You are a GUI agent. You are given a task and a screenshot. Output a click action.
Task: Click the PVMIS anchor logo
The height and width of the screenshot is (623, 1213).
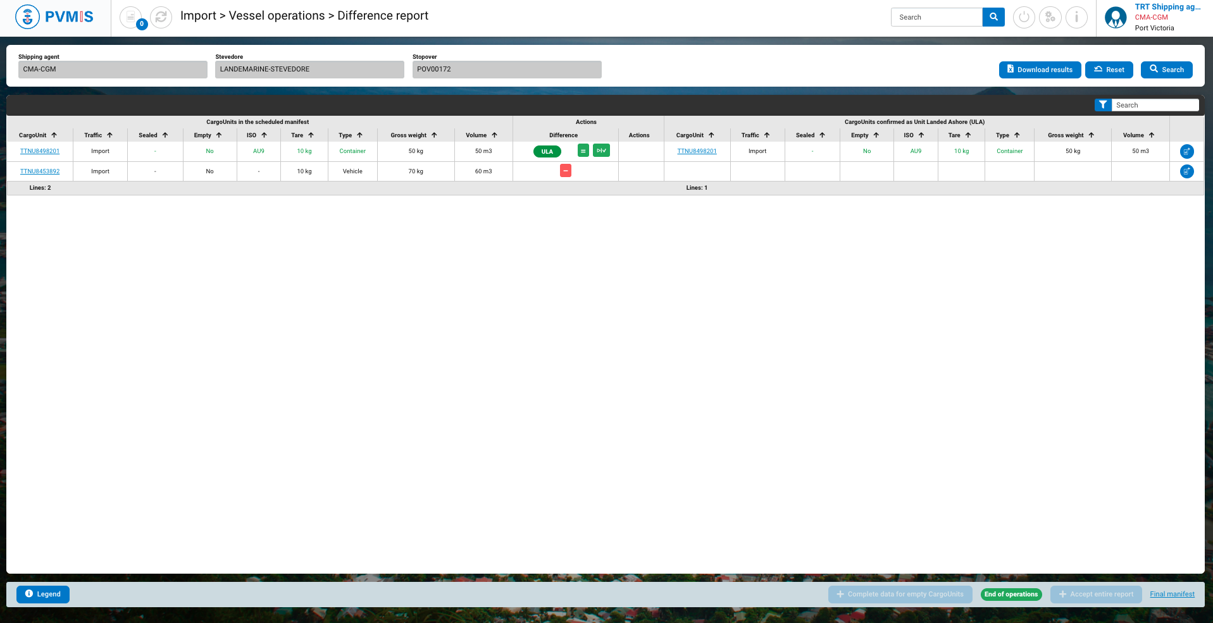pyautogui.click(x=27, y=17)
